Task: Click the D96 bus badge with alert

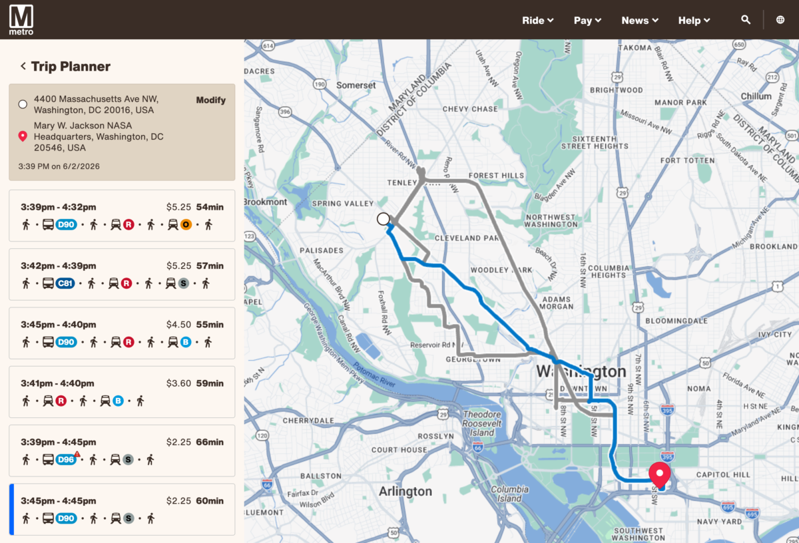Action: coord(66,459)
